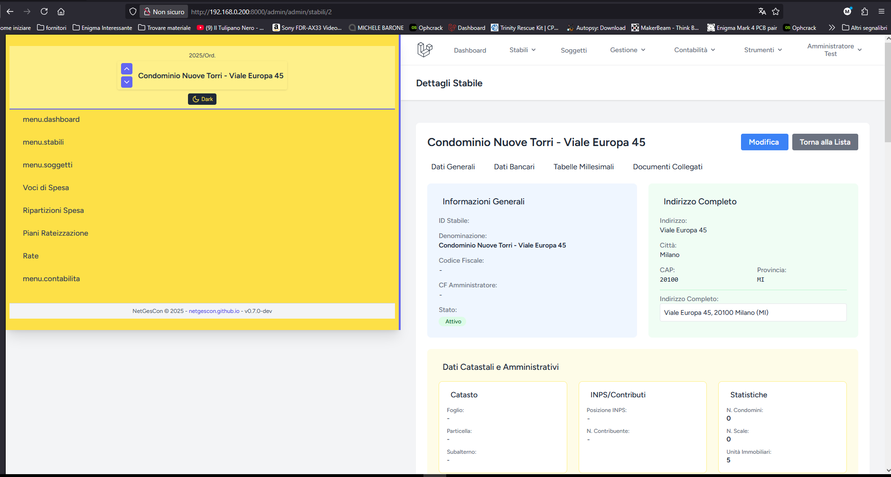Toggle Dark mode button
The image size is (891, 477).
pos(202,99)
